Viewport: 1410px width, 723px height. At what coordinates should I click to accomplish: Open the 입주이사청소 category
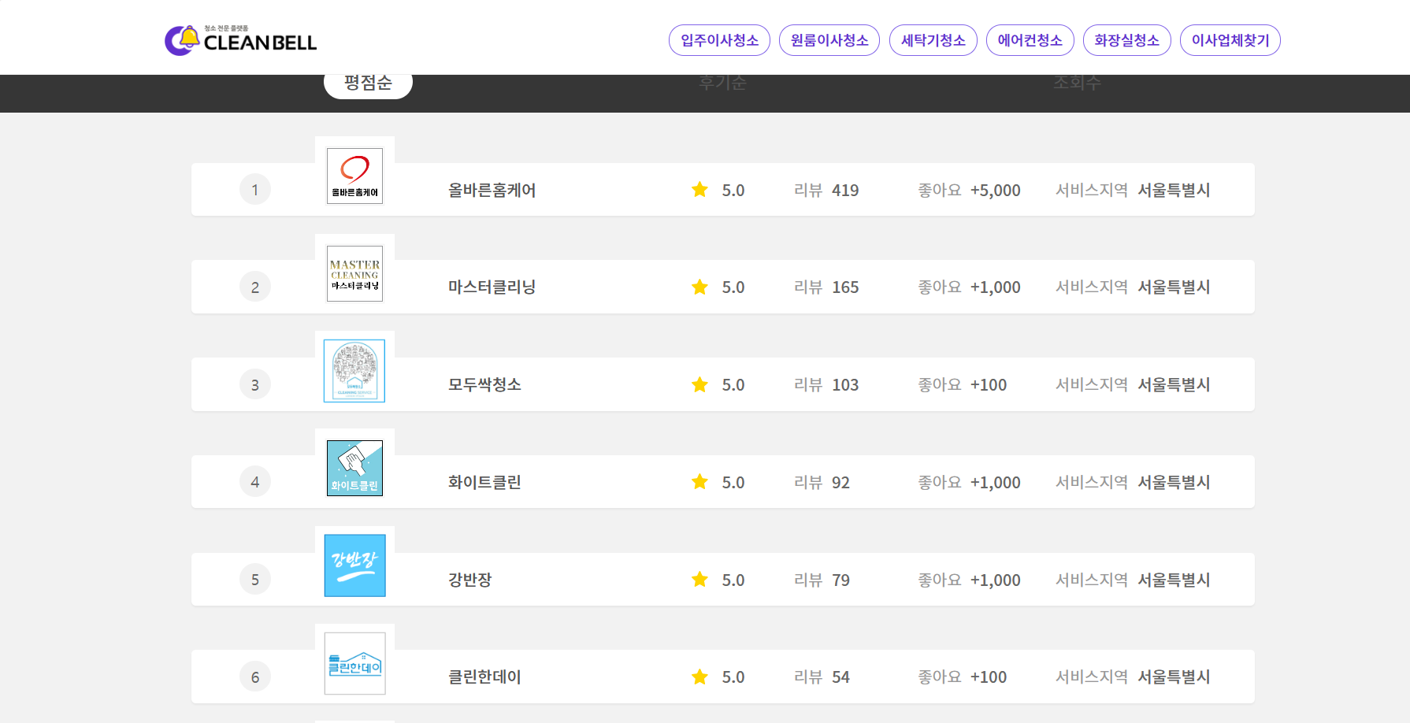coord(719,40)
